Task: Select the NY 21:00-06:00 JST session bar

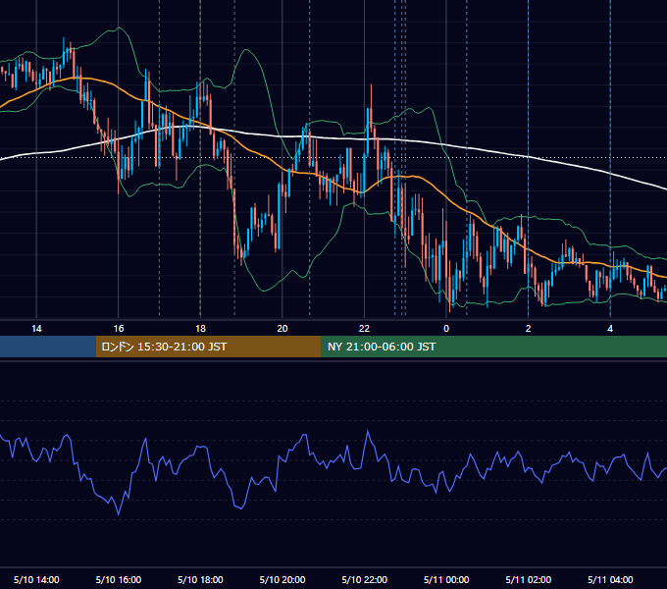Action: click(x=493, y=347)
